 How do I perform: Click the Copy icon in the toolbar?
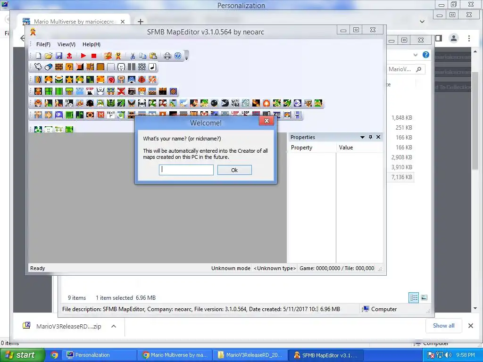[x=142, y=56]
